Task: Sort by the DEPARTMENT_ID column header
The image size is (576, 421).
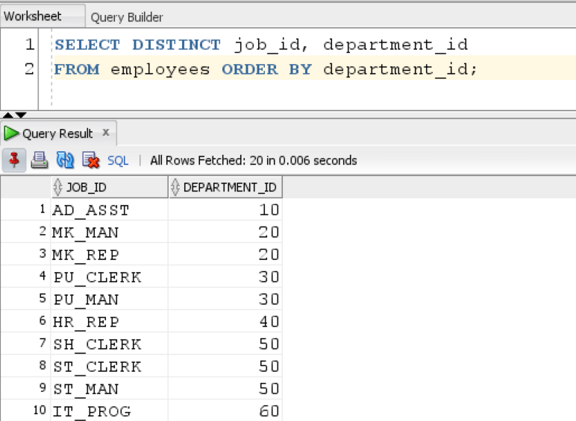Action: 225,187
